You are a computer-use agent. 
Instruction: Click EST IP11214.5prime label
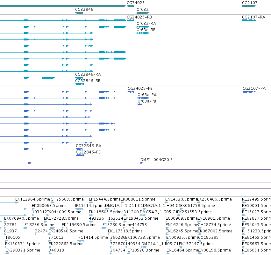pos(90,206)
